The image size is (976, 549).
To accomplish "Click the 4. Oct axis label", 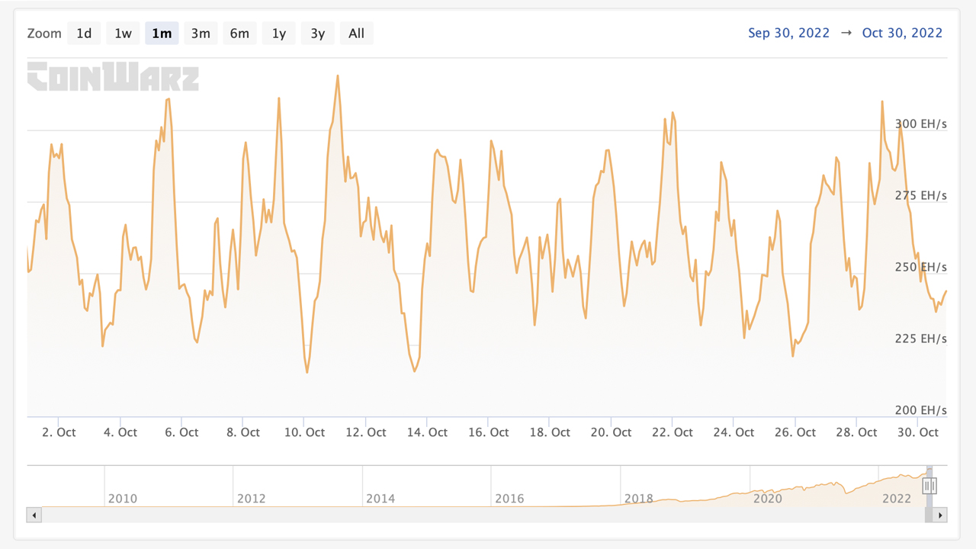I will pos(120,432).
